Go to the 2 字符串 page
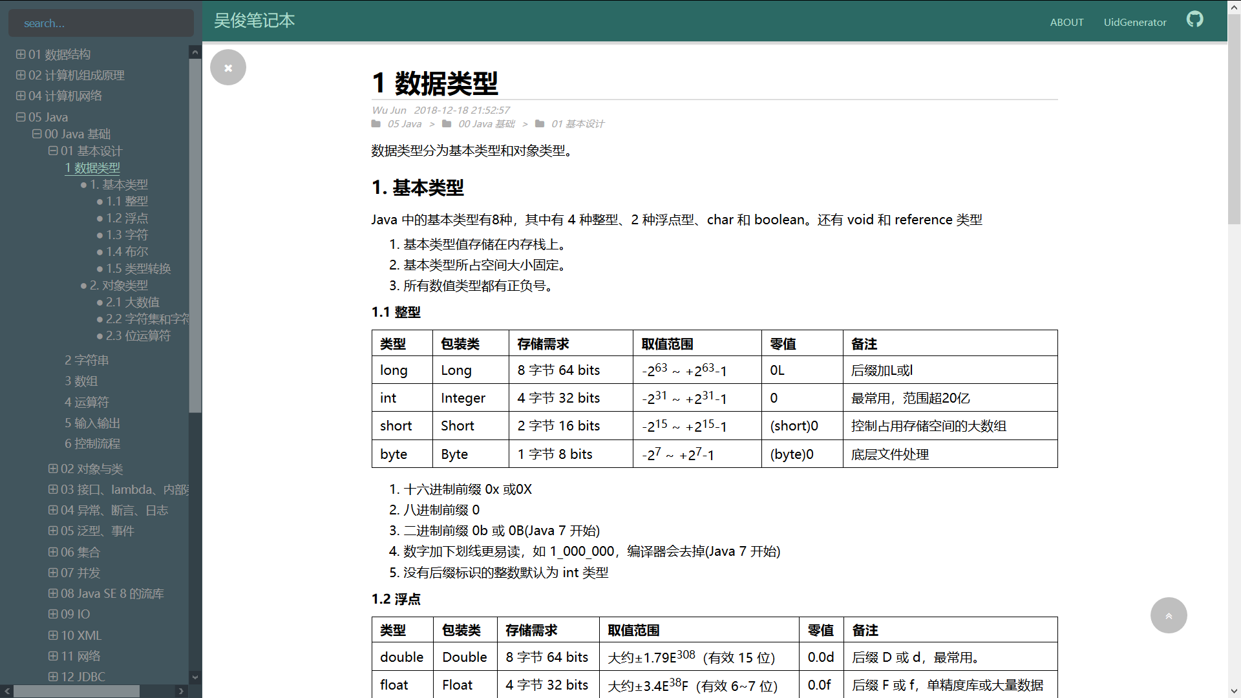This screenshot has width=1241, height=698. pos(87,360)
